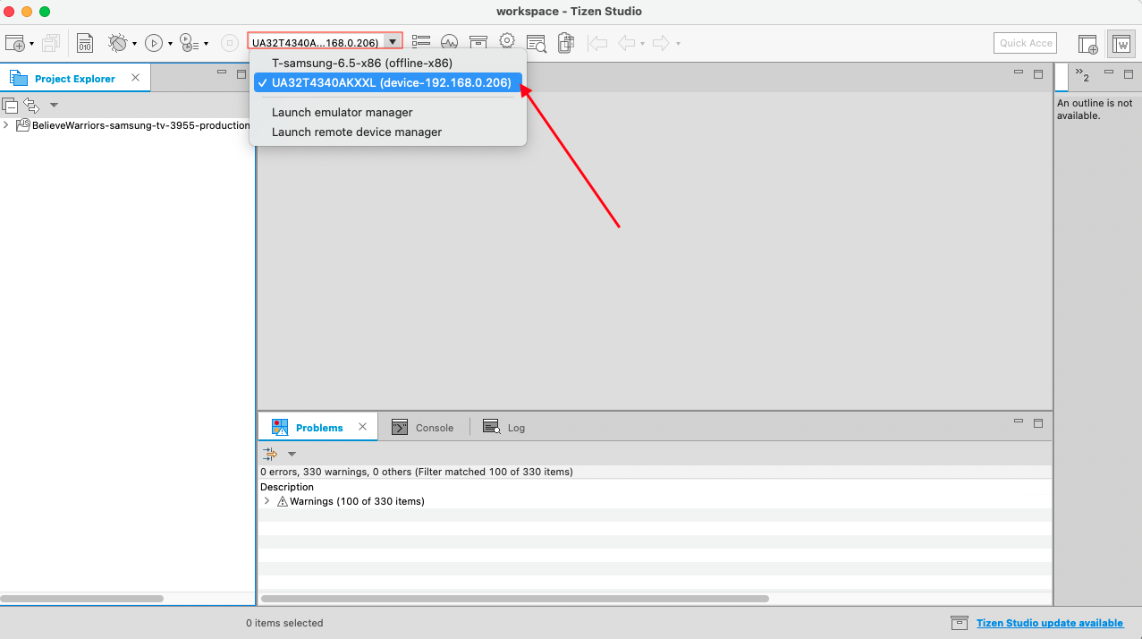This screenshot has width=1142, height=639.
Task: Open the target device combo box
Action: (x=326, y=42)
